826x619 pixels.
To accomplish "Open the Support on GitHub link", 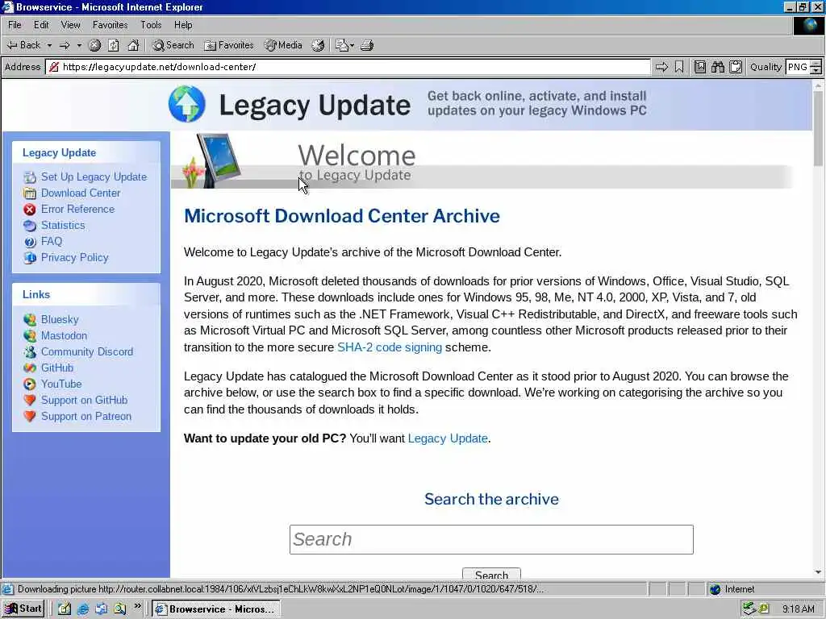I will click(84, 400).
